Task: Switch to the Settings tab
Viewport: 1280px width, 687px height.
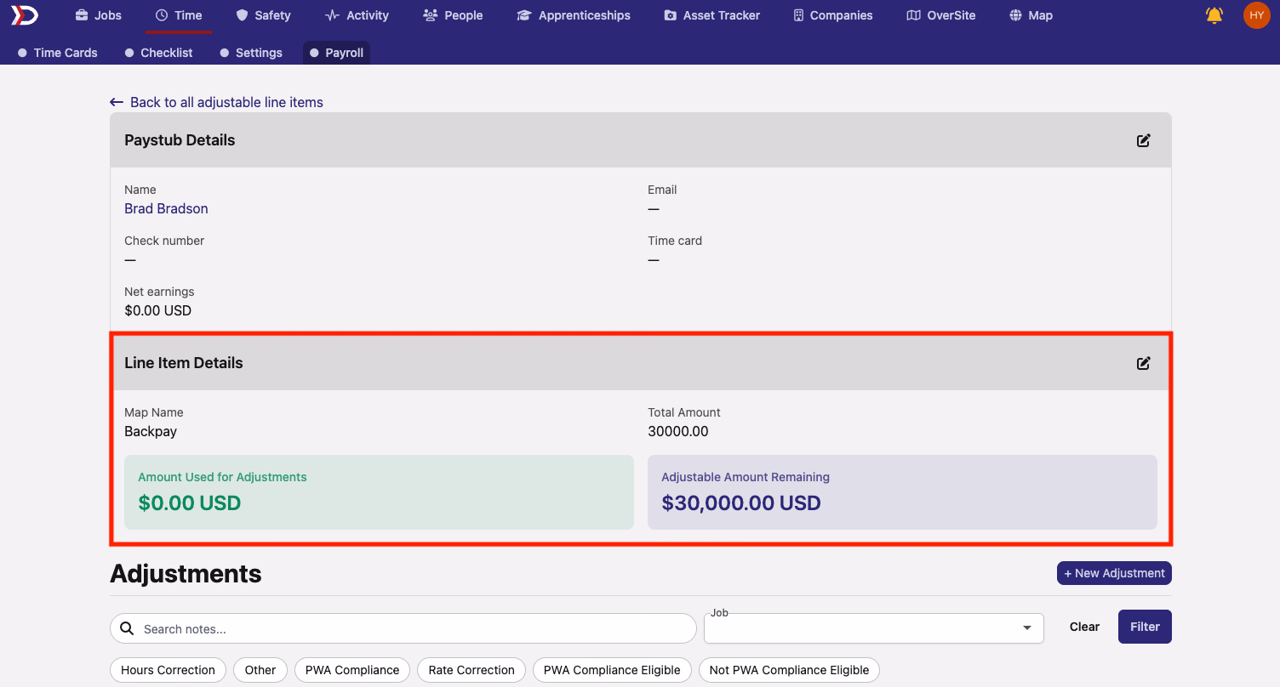Action: point(251,53)
